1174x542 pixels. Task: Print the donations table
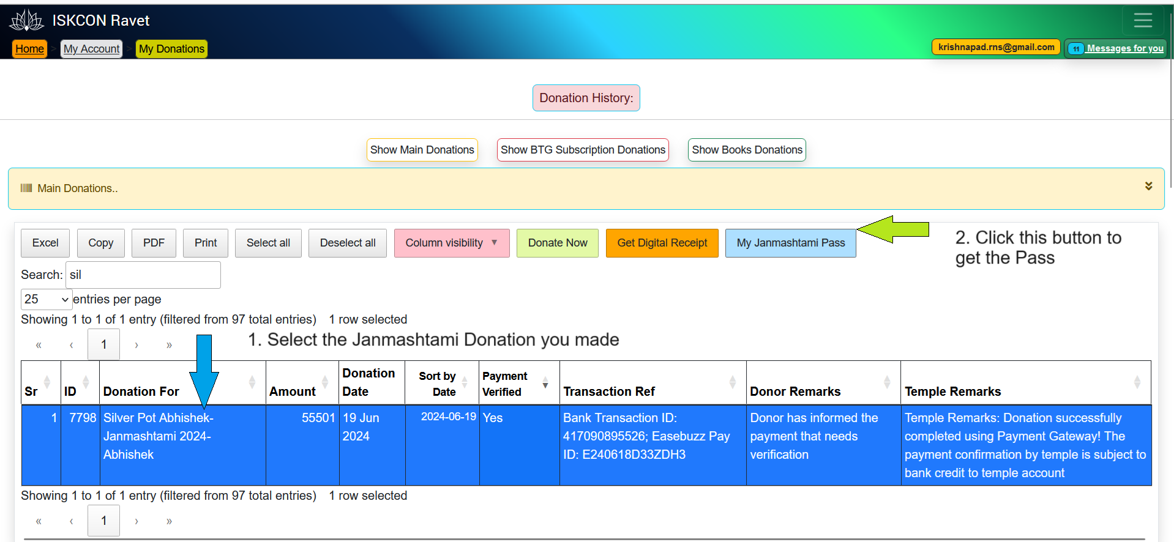(x=206, y=243)
